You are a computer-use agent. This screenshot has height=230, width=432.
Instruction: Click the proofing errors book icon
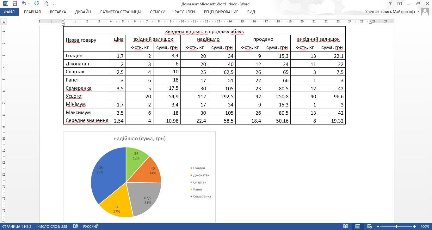click(76, 227)
